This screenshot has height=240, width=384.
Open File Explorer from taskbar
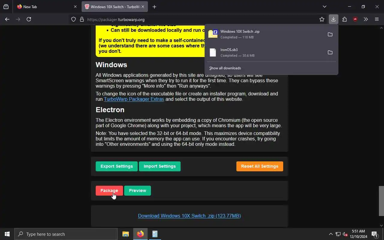[x=126, y=234]
